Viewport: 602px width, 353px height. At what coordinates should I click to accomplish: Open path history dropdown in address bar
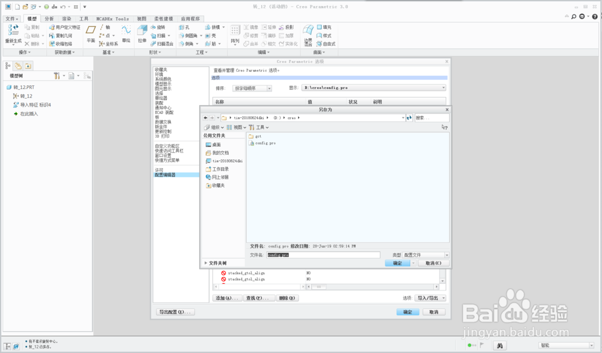coord(403,118)
